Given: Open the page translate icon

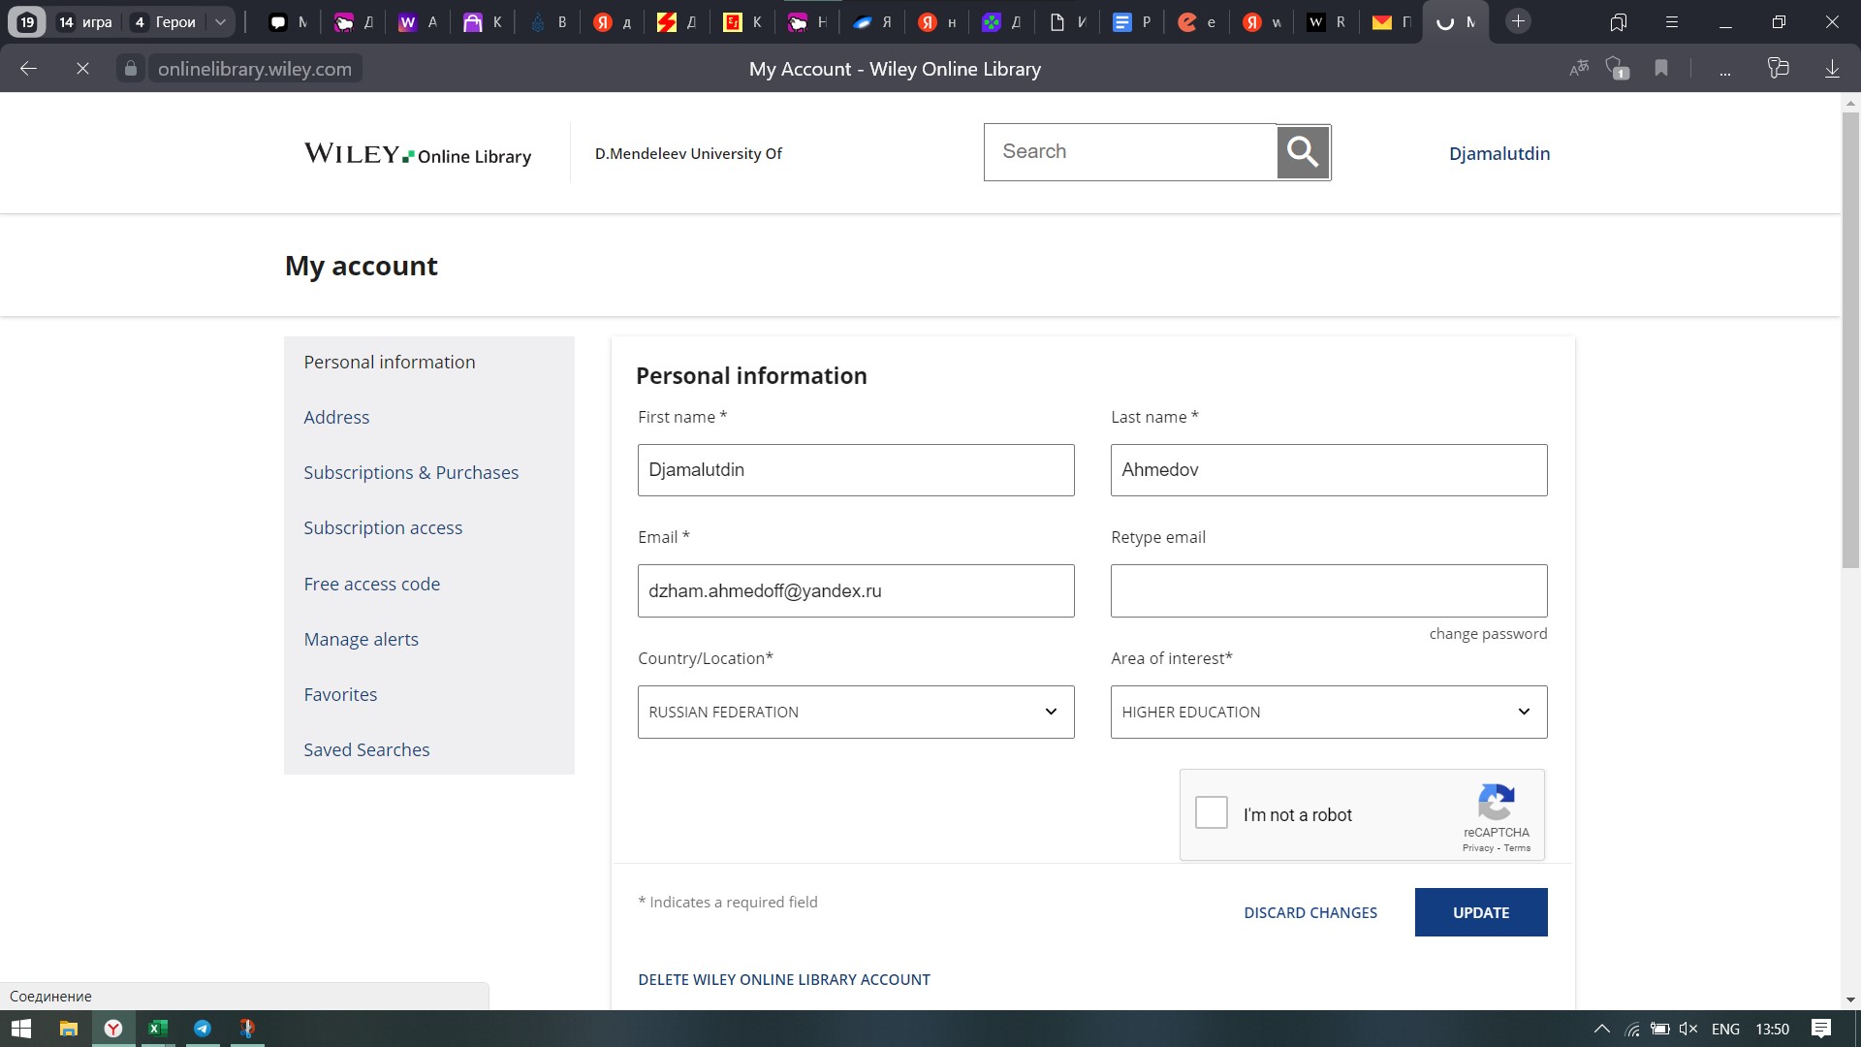Looking at the screenshot, I should pos(1579,69).
